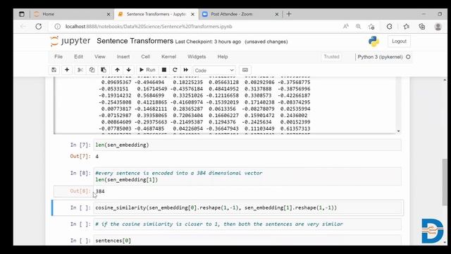Viewport: 451px width, 254px height.
Task: Click the localhost address bar URL
Action: tap(149, 27)
